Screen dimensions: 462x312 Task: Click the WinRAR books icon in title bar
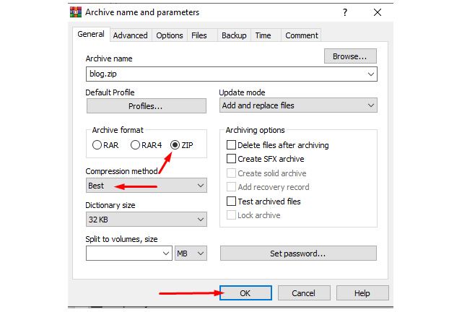point(76,12)
